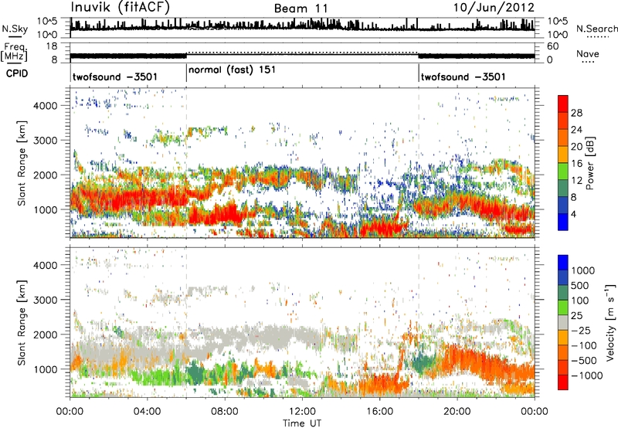618x428 pixels.
Task: Click the '04:00' time axis label
Action: click(x=147, y=412)
